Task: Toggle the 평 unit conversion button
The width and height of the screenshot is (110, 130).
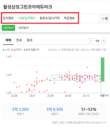Action: [x=105, y=18]
